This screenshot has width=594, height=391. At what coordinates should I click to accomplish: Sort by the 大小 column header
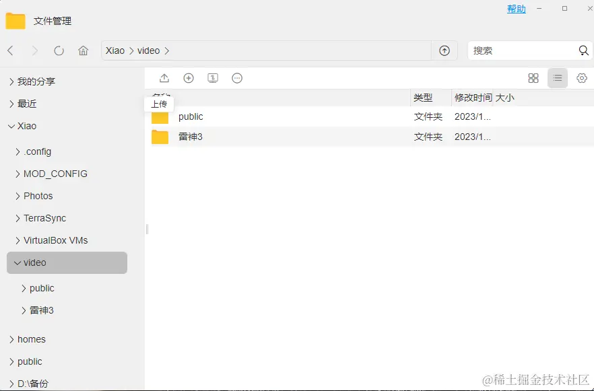[505, 98]
